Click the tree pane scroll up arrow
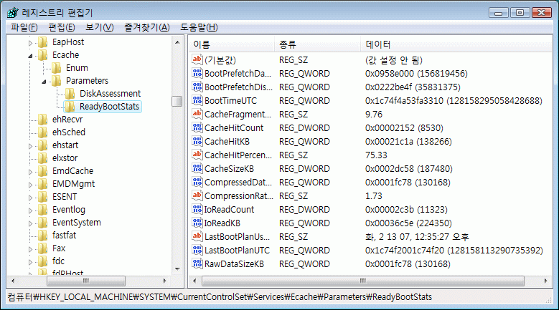The image size is (559, 310). pos(177,42)
